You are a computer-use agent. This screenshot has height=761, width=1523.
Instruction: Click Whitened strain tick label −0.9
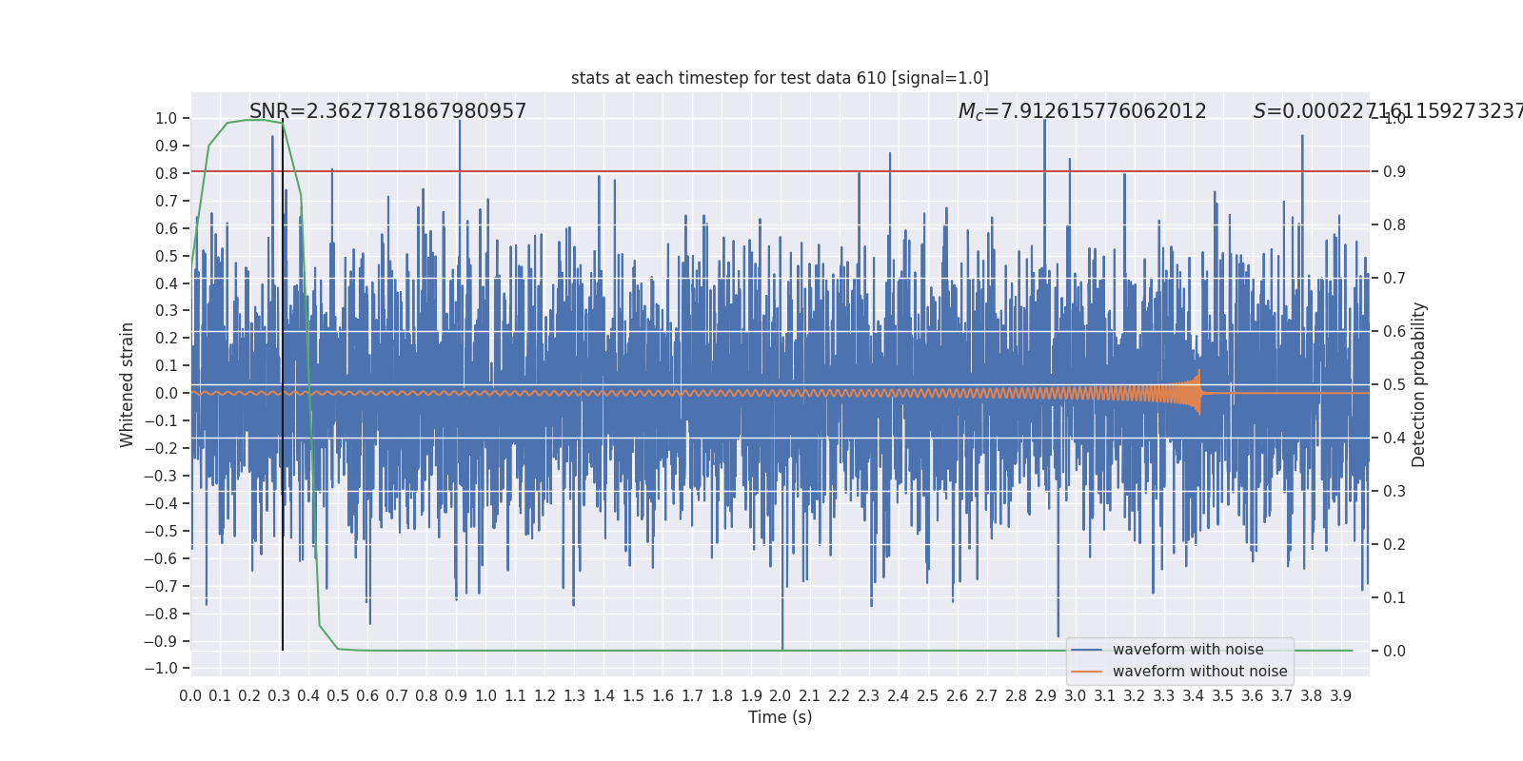coord(161,642)
